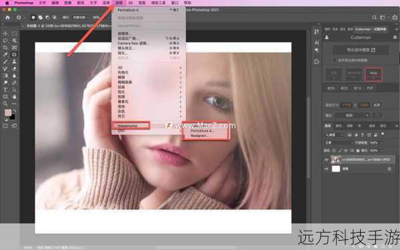
Task: Click the search magnifier at top right
Action: click(x=374, y=17)
